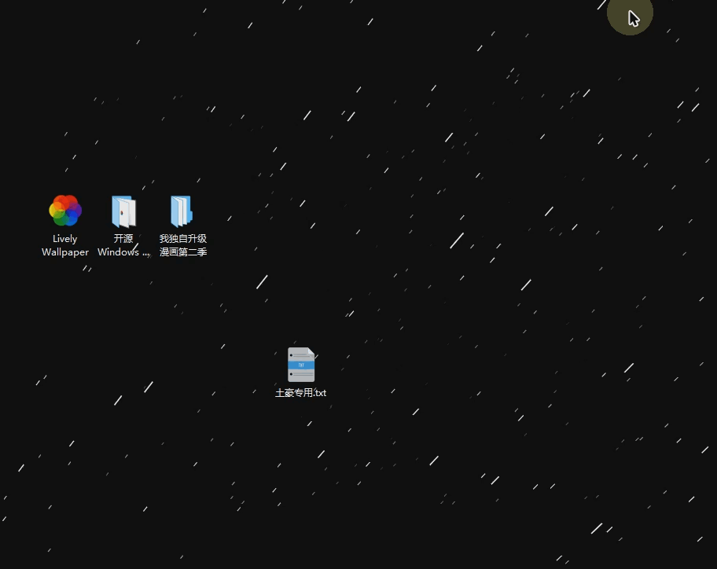717x569 pixels.
Task: Select the 我独自升级 漫画第二季 folder icon
Action: (182, 211)
